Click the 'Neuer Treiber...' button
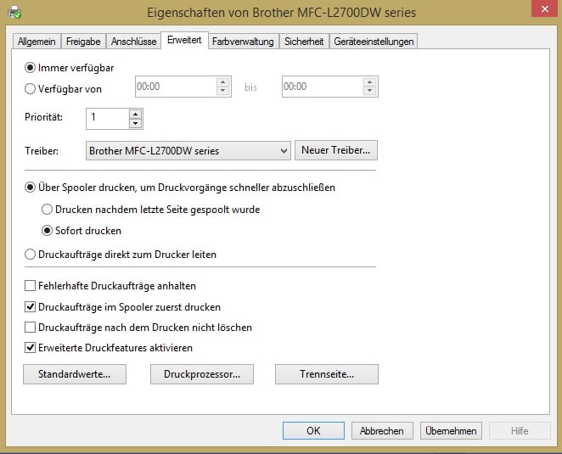Screen dimensions: 562x454 pyautogui.click(x=336, y=151)
